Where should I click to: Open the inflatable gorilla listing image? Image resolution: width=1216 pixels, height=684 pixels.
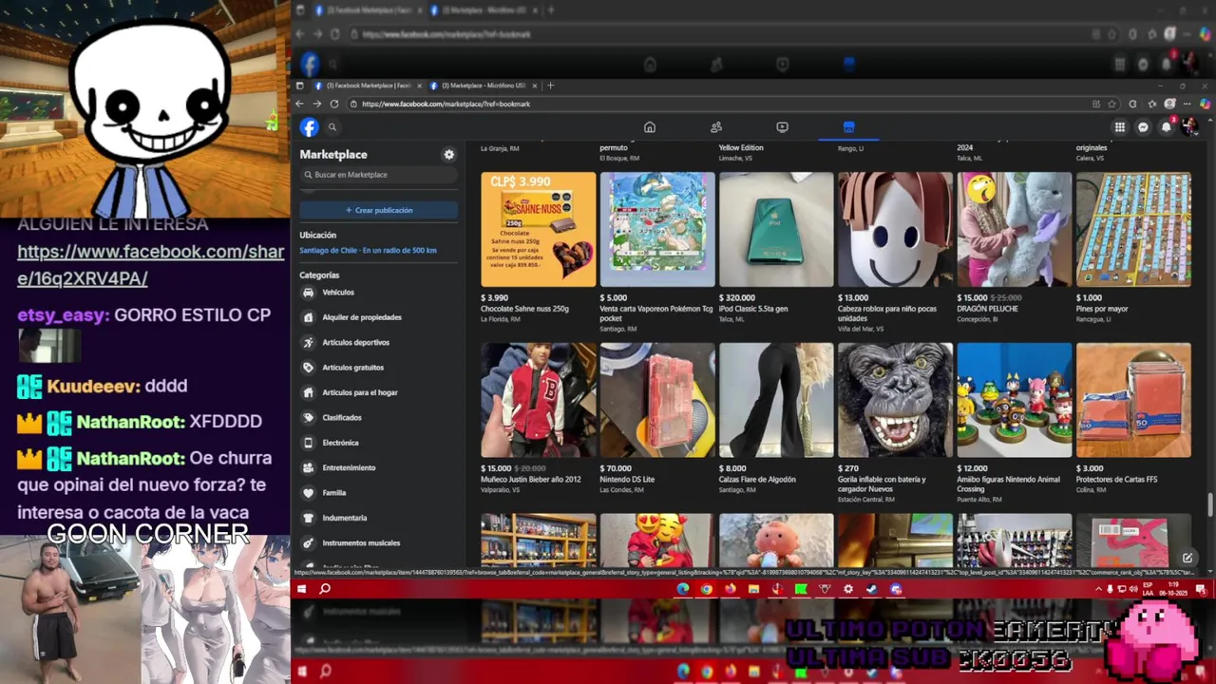[x=895, y=400]
